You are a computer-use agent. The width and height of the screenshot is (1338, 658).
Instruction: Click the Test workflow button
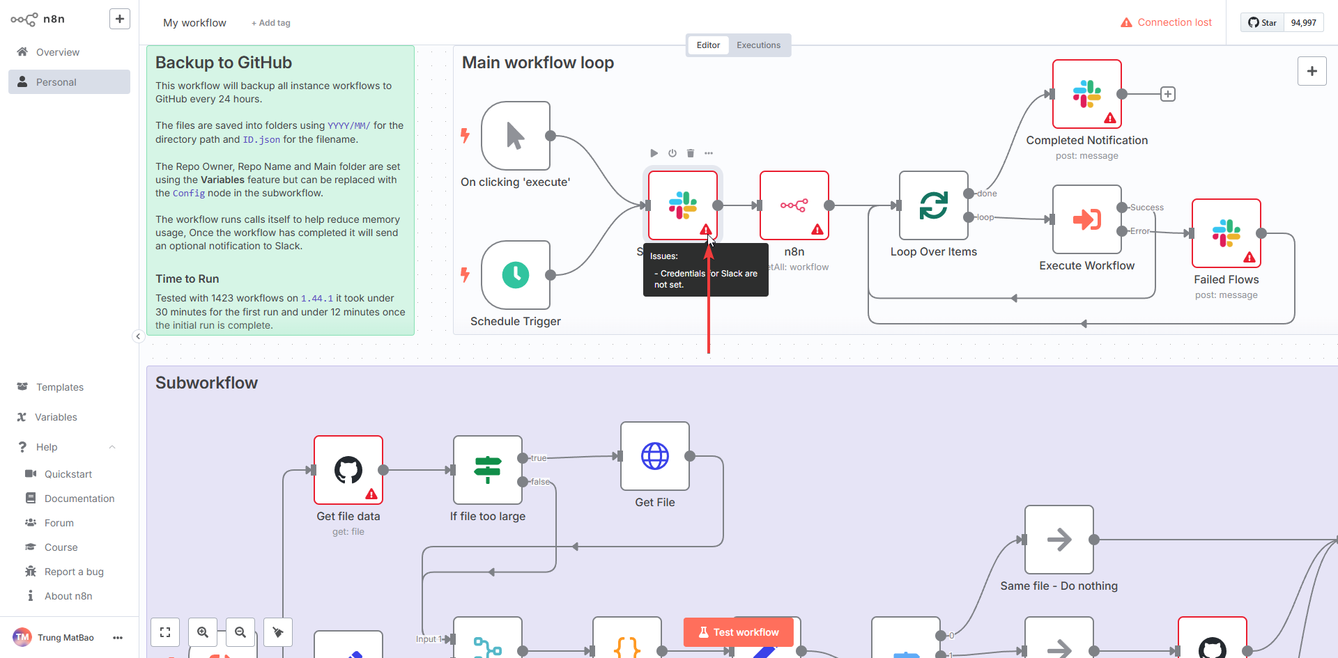[x=739, y=632]
